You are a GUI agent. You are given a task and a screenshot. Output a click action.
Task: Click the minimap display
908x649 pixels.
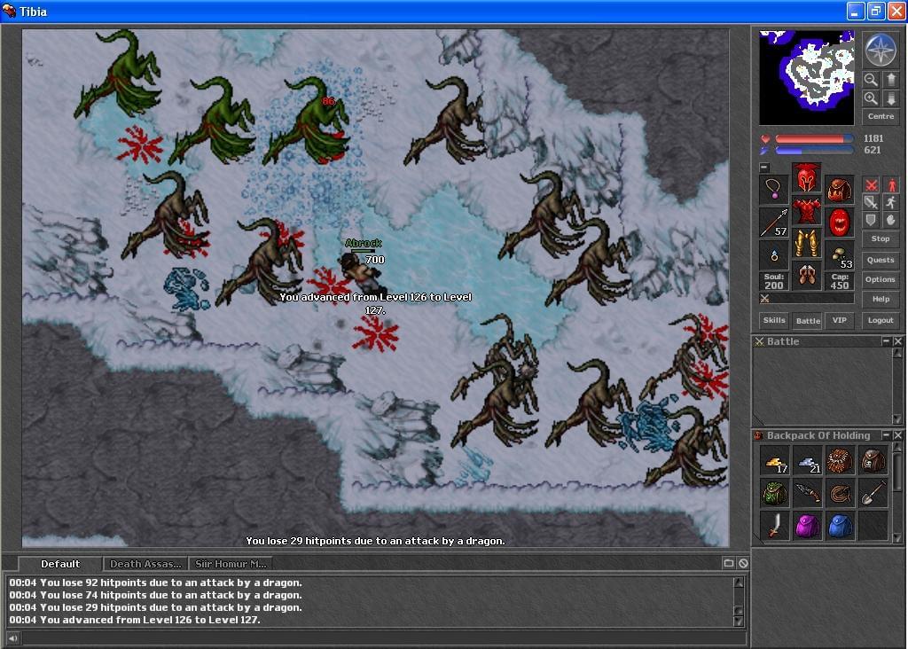pyautogui.click(x=807, y=78)
